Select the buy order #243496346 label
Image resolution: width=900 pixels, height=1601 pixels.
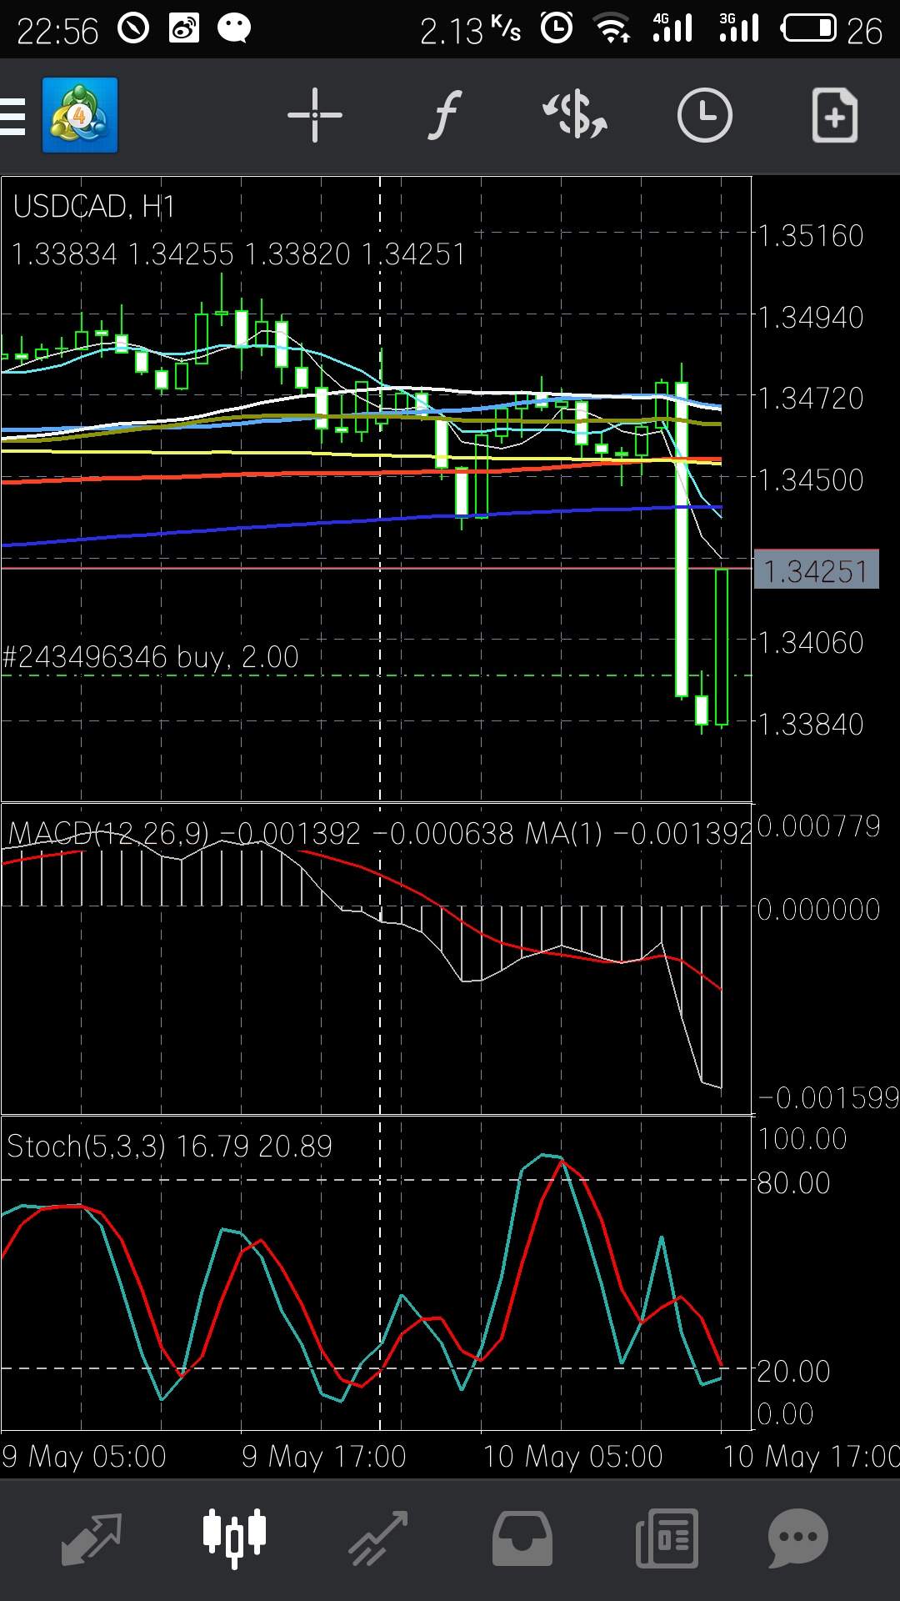coord(151,657)
